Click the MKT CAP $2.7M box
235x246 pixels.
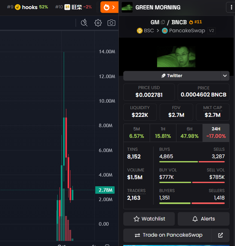click(213, 112)
